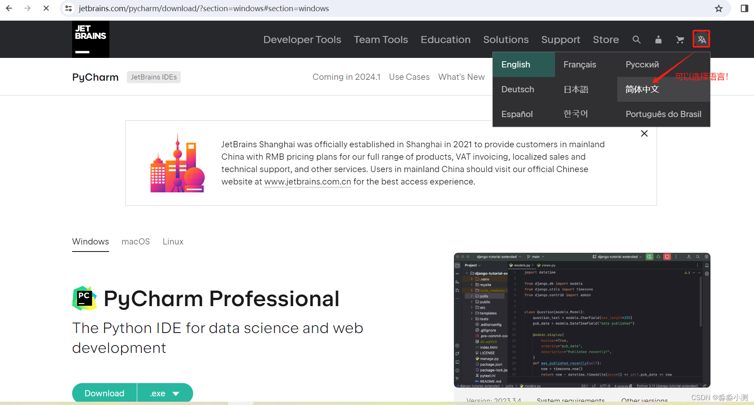Open the What's New page
This screenshot has height=405, width=754.
(461, 77)
